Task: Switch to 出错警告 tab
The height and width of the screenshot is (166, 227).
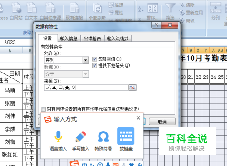Action: (92, 39)
